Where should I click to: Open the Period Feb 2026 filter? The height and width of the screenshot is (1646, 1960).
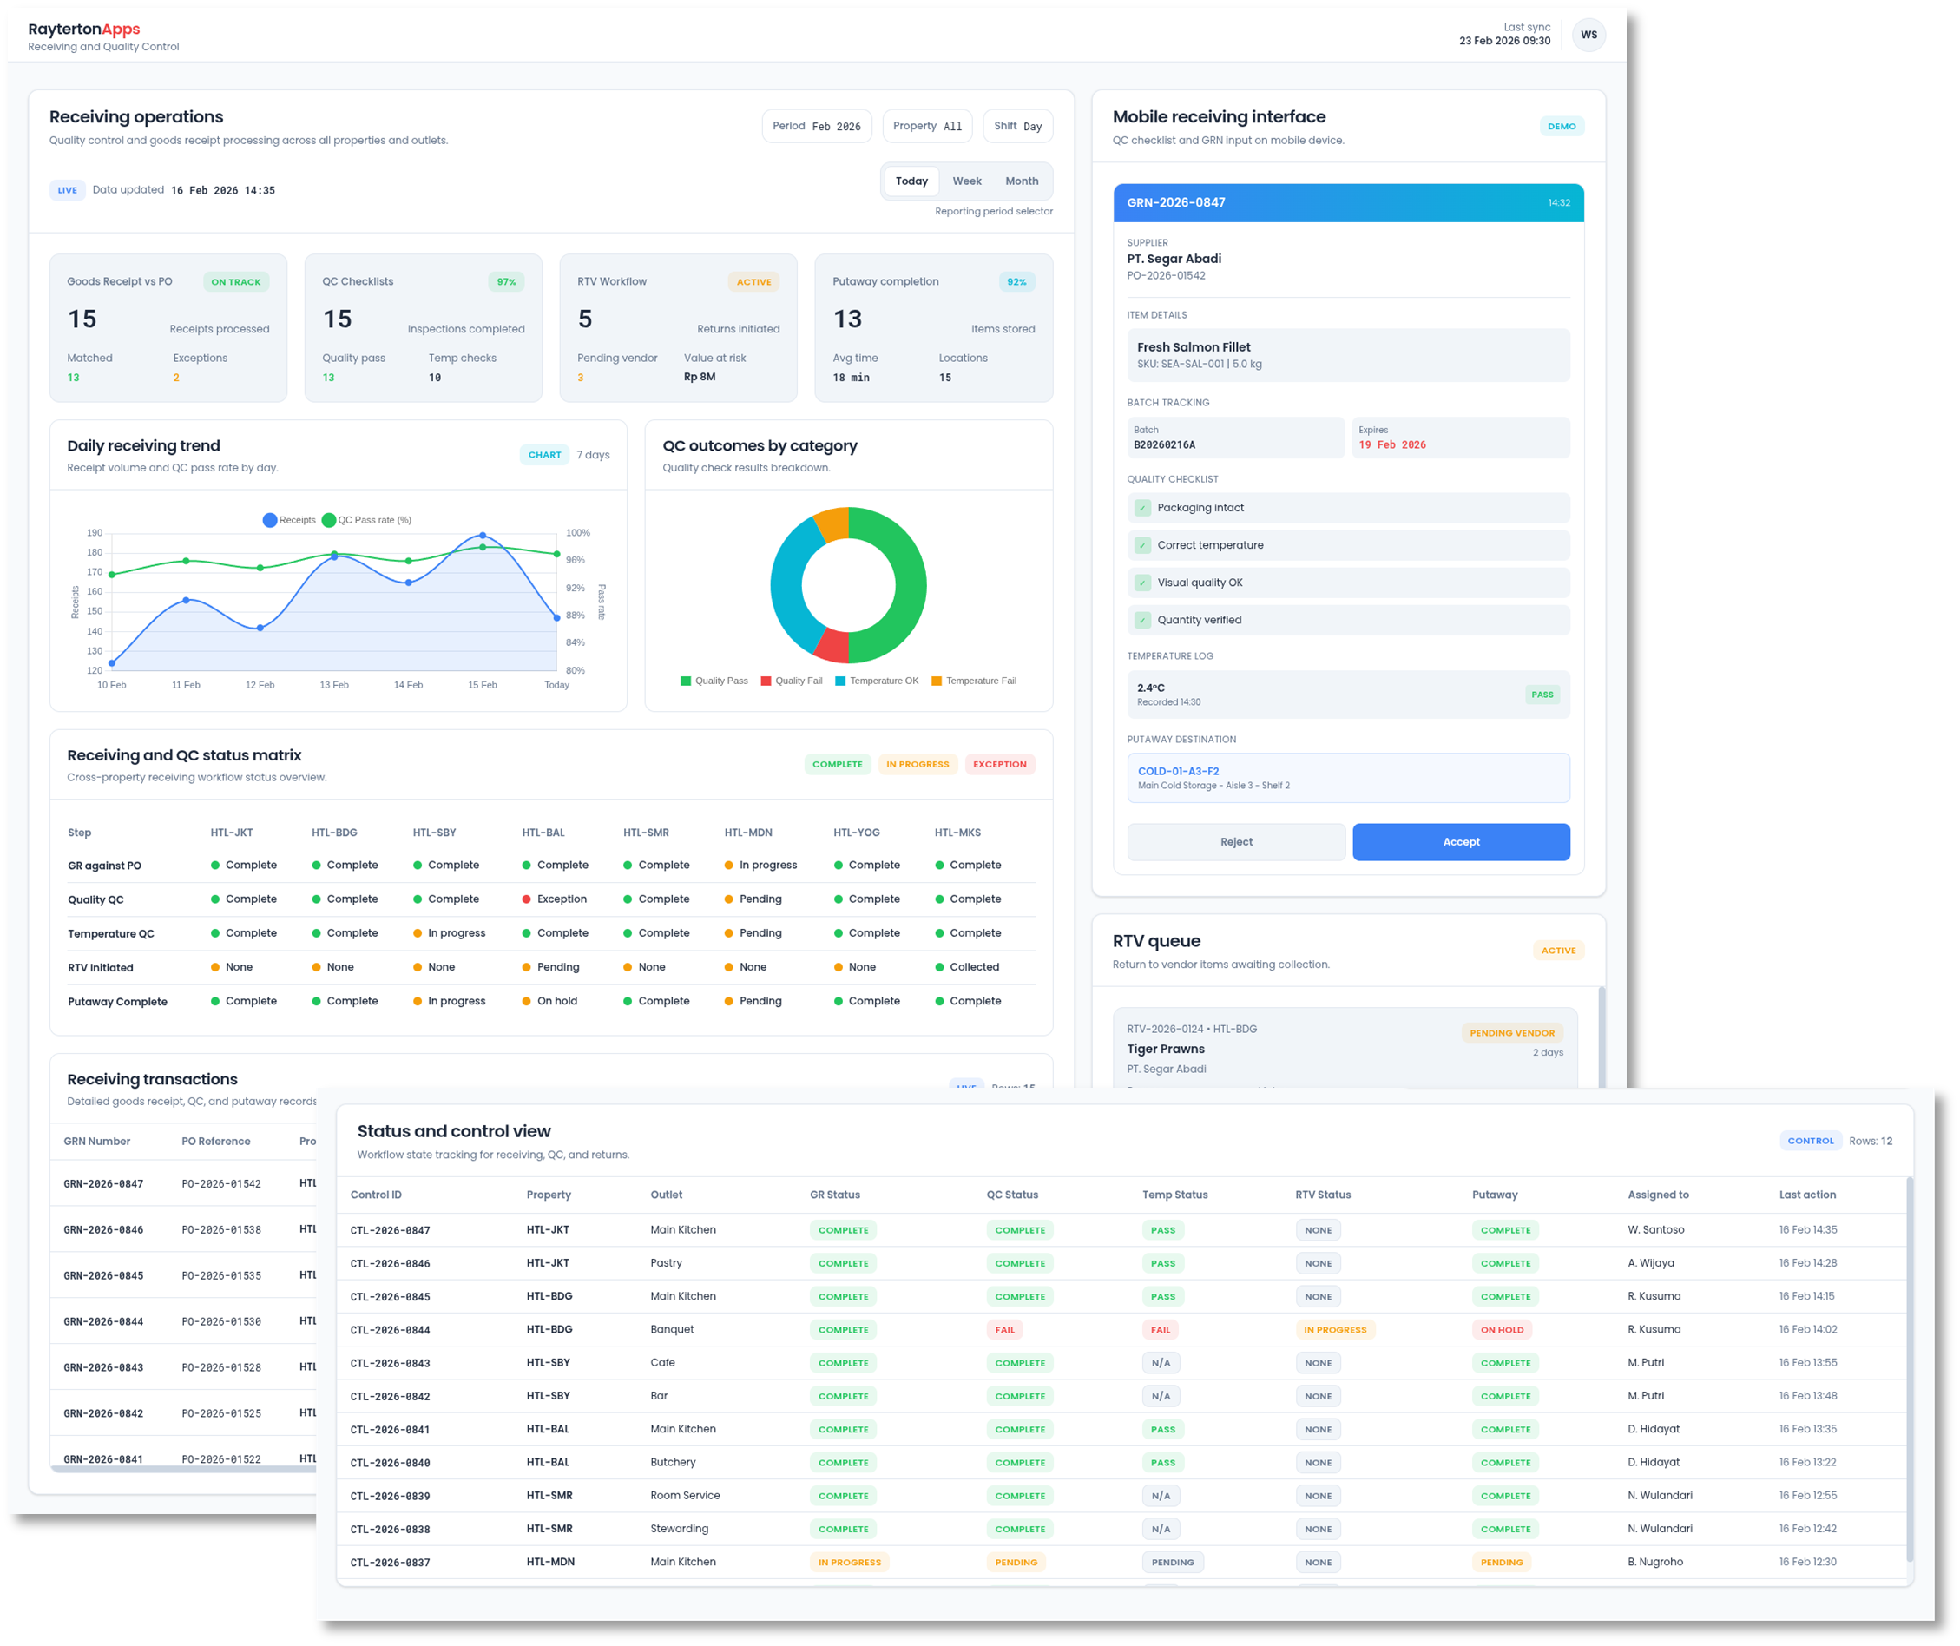point(817,126)
